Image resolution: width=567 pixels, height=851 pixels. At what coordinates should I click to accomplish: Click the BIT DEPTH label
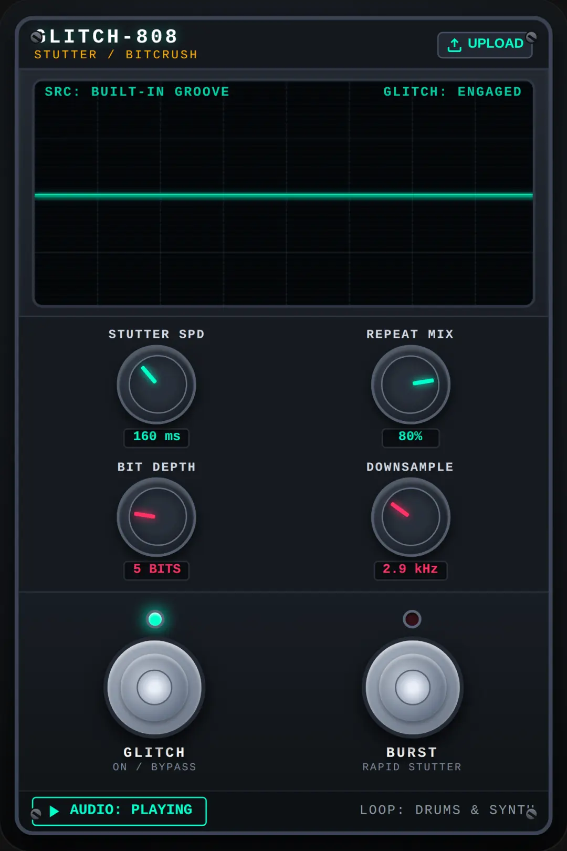(x=156, y=467)
